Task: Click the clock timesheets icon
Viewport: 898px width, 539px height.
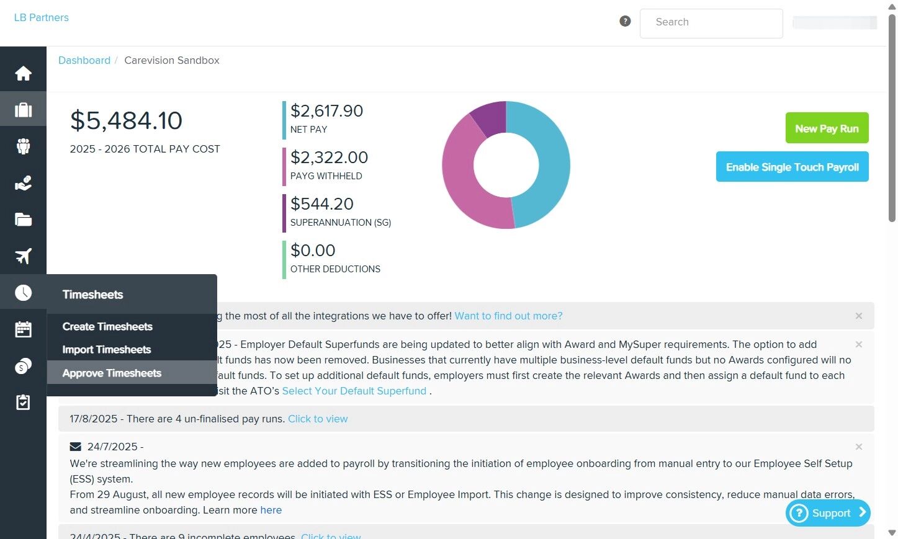Action: [x=23, y=293]
